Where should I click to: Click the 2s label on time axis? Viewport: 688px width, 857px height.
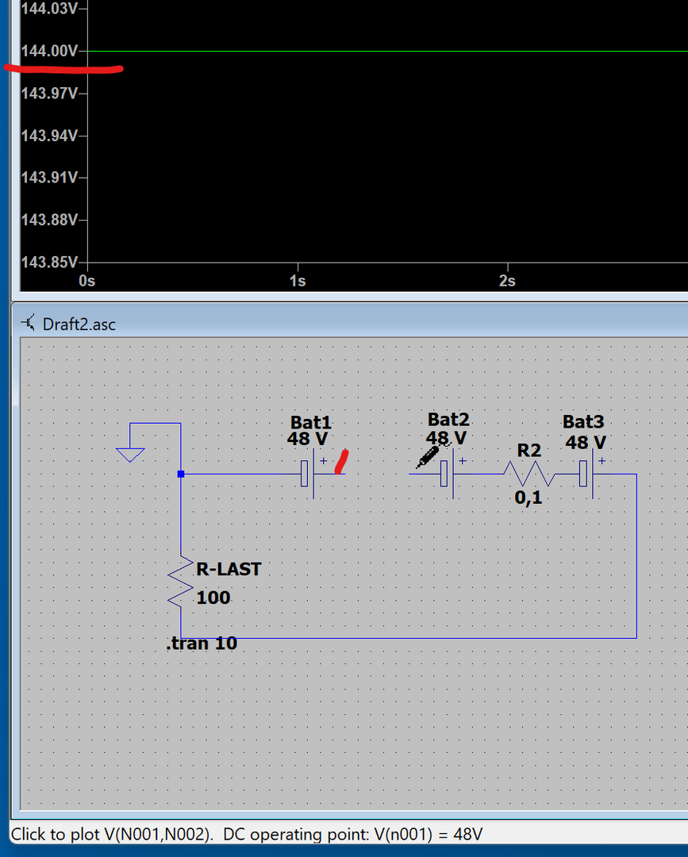[507, 281]
